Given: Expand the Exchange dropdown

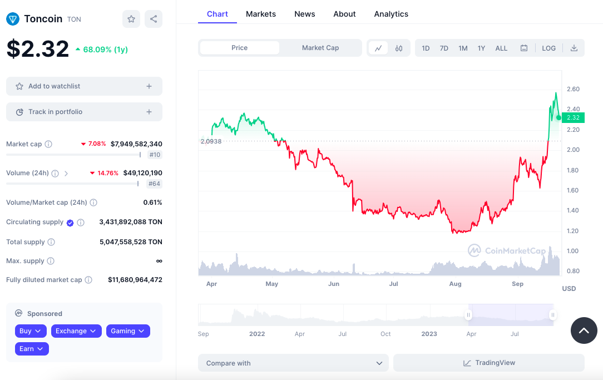Looking at the screenshot, I should click(x=76, y=331).
